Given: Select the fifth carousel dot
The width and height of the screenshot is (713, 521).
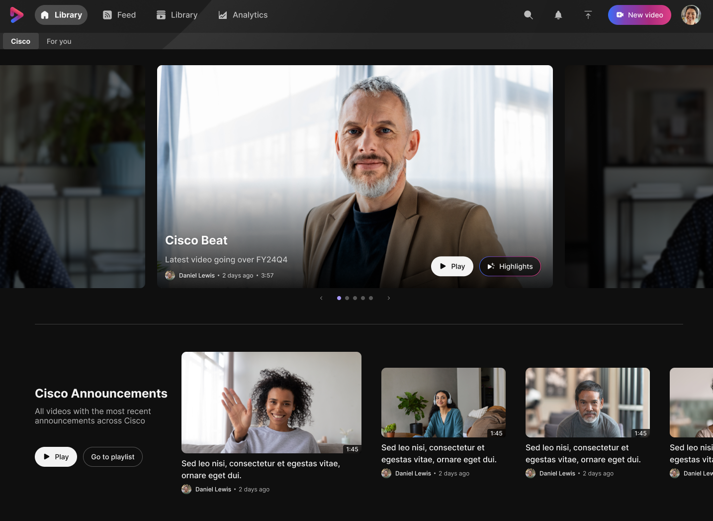Looking at the screenshot, I should (371, 298).
